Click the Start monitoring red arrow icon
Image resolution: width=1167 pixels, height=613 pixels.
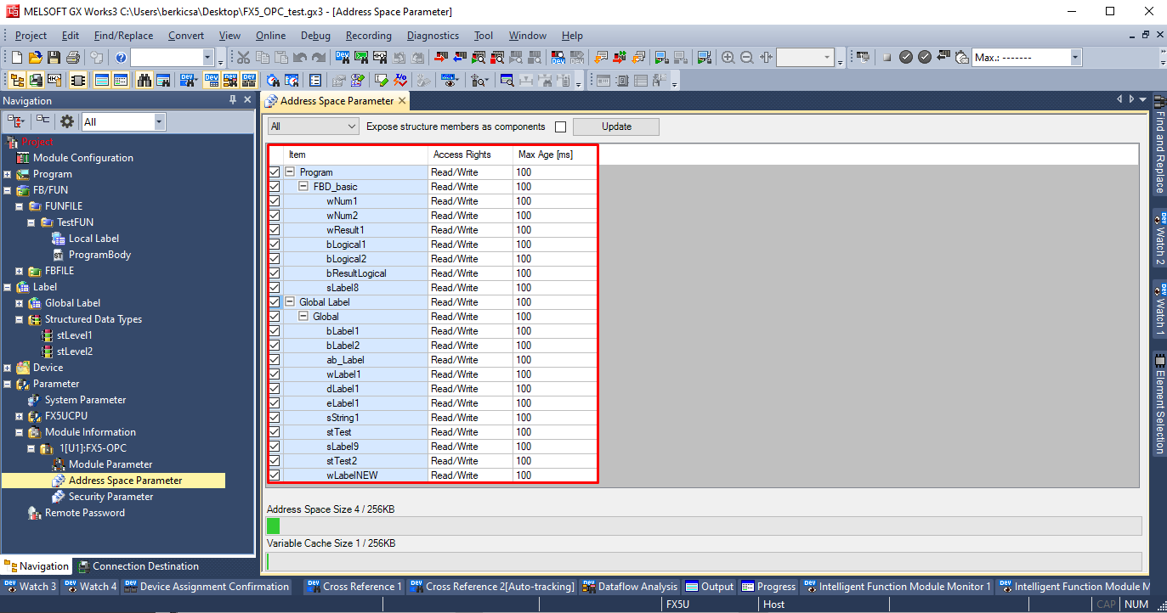click(479, 57)
